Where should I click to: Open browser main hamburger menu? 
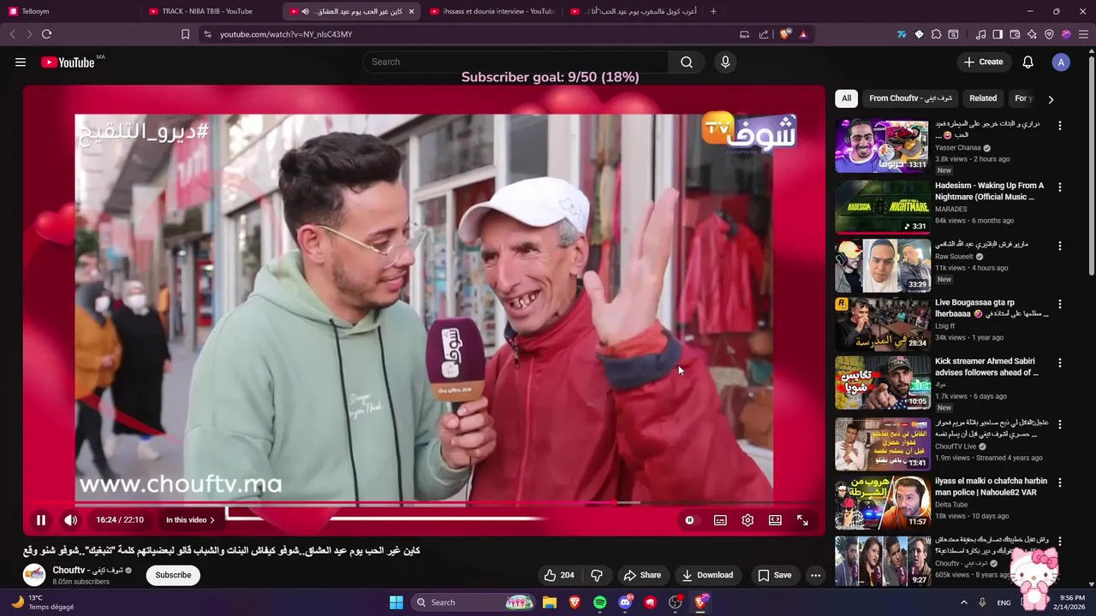coord(1083,34)
